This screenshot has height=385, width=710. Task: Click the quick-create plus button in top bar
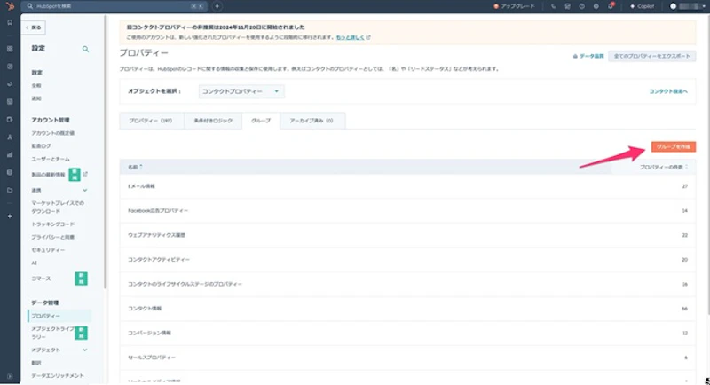217,6
